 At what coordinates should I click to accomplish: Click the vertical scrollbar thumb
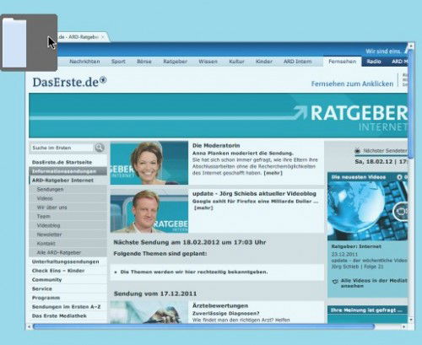pyautogui.click(x=411, y=104)
